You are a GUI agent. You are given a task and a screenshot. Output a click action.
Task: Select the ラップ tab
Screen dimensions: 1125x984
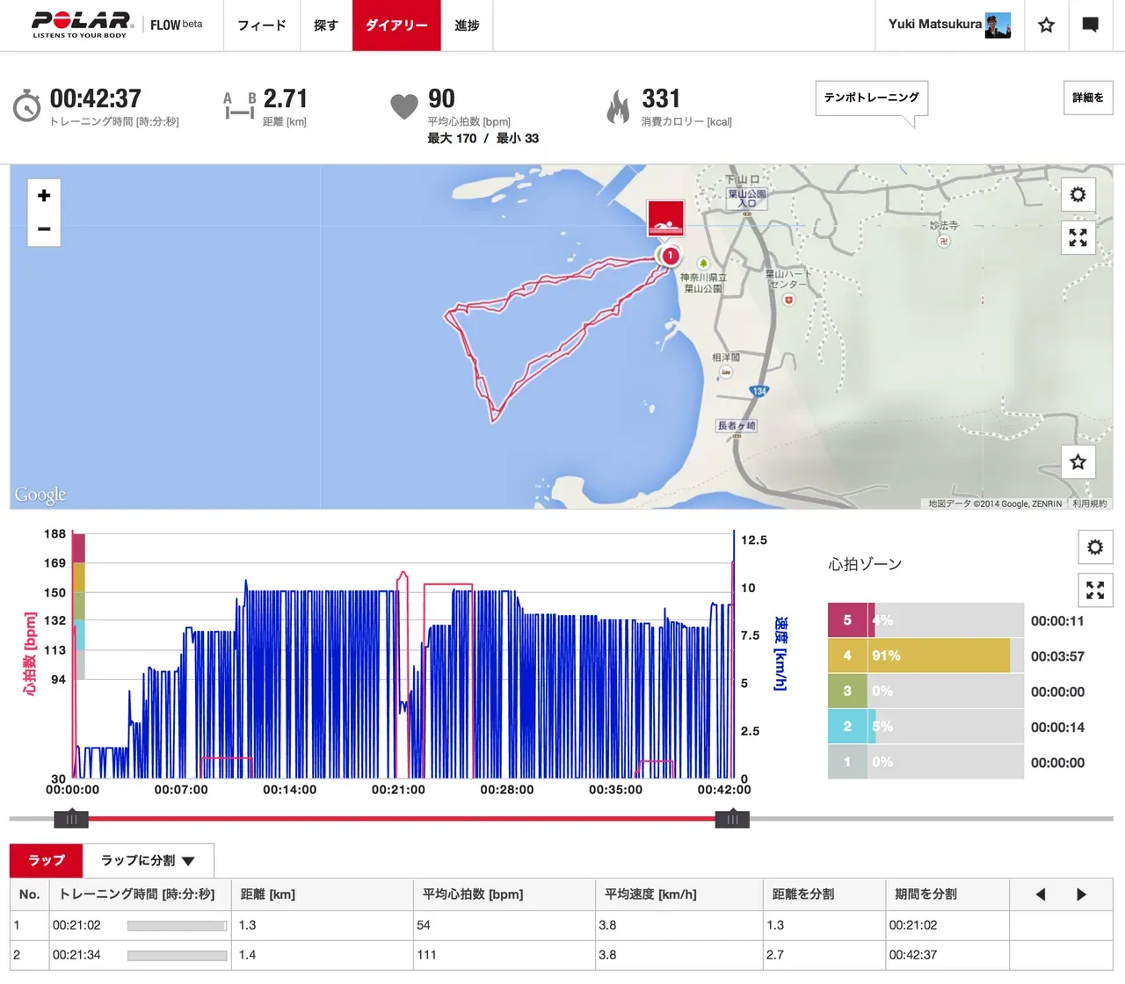click(47, 861)
